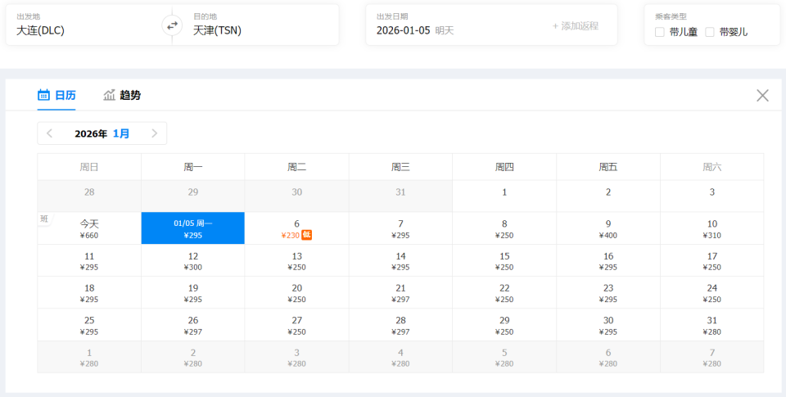
Task: Click the trend chart icon
Action: coord(110,95)
